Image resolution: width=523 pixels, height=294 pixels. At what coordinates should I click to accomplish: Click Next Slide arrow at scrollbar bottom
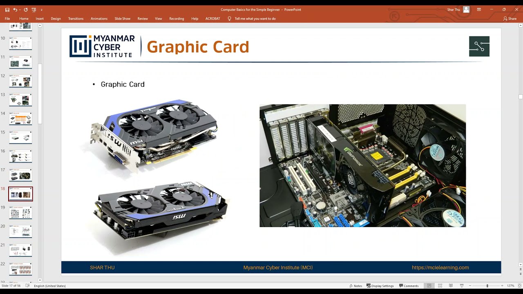click(520, 274)
